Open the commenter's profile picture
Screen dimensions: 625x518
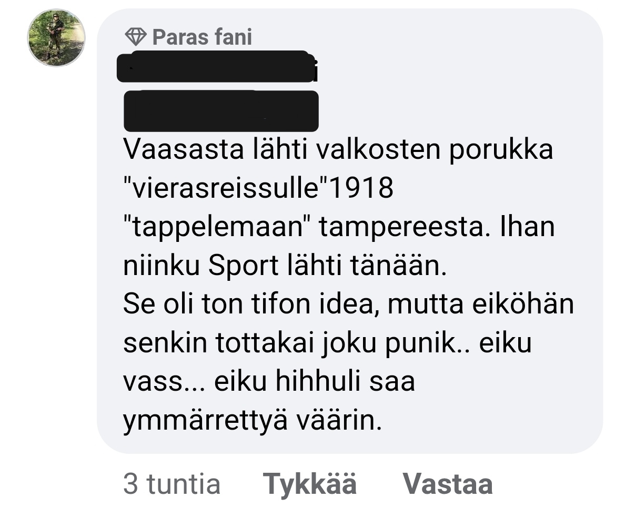56,38
